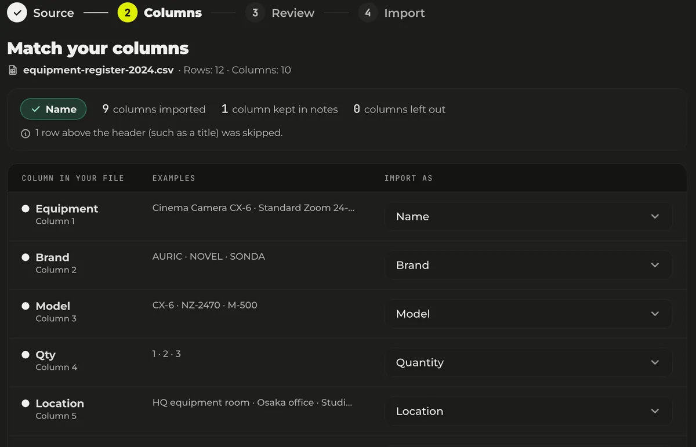Click the white dot beside Location
This screenshot has width=696, height=447.
click(x=26, y=404)
